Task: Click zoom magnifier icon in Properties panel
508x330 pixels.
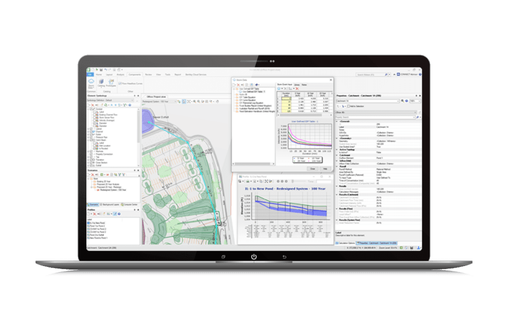Action: click(402, 101)
